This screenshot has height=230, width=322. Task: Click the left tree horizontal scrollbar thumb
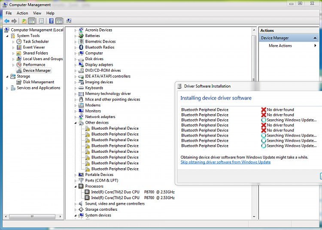click(x=32, y=216)
